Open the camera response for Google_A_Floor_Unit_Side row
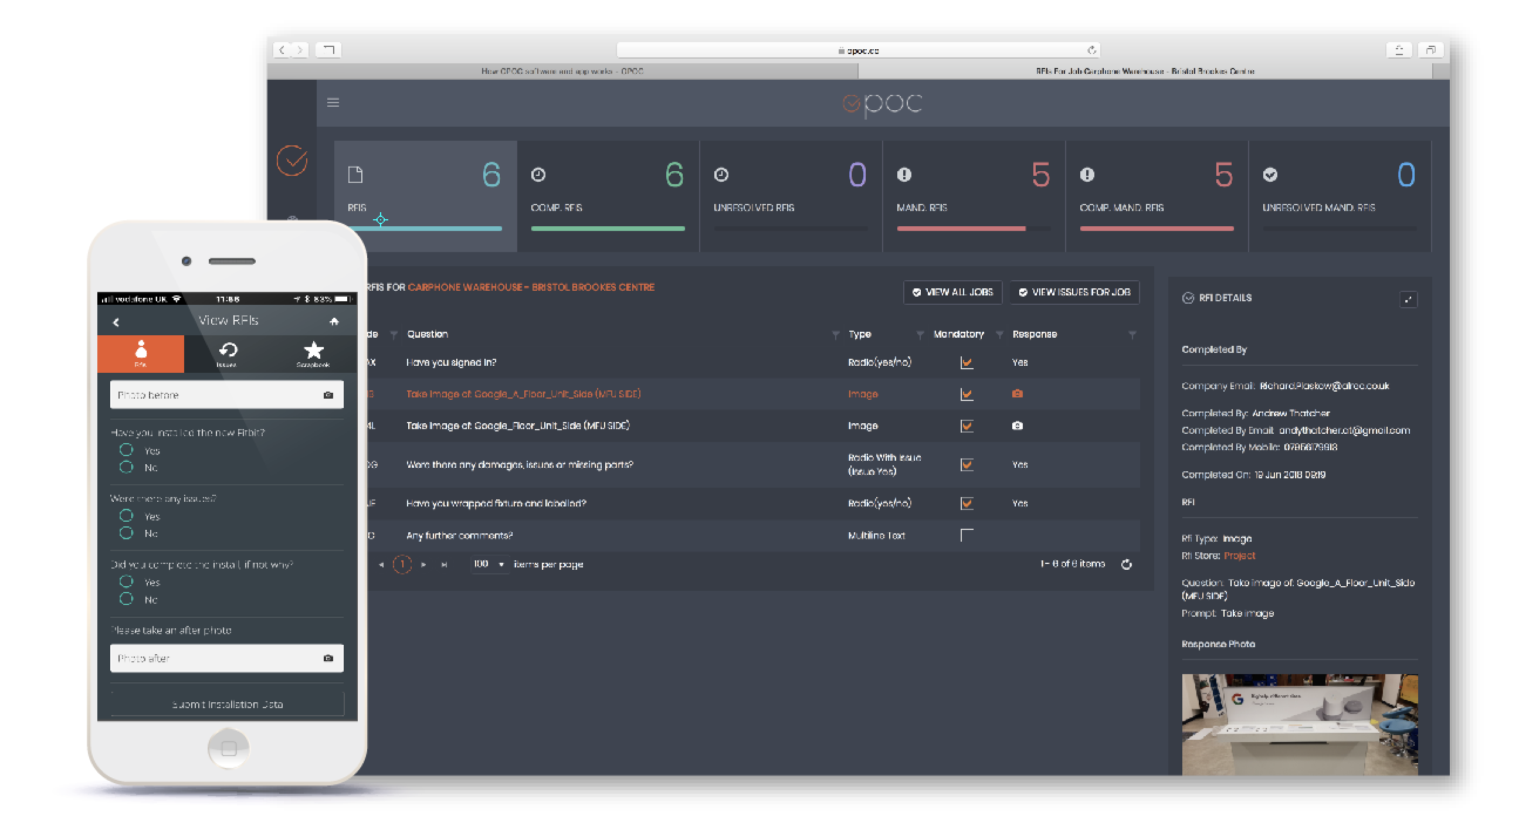Screen dimensions: 1519x823 coord(1017,394)
